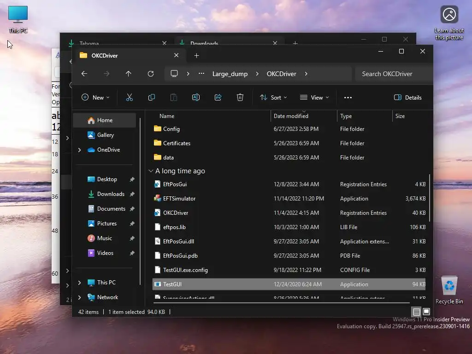Open the See more ellipsis menu
Screen dimensions: 472x354
pos(348,98)
